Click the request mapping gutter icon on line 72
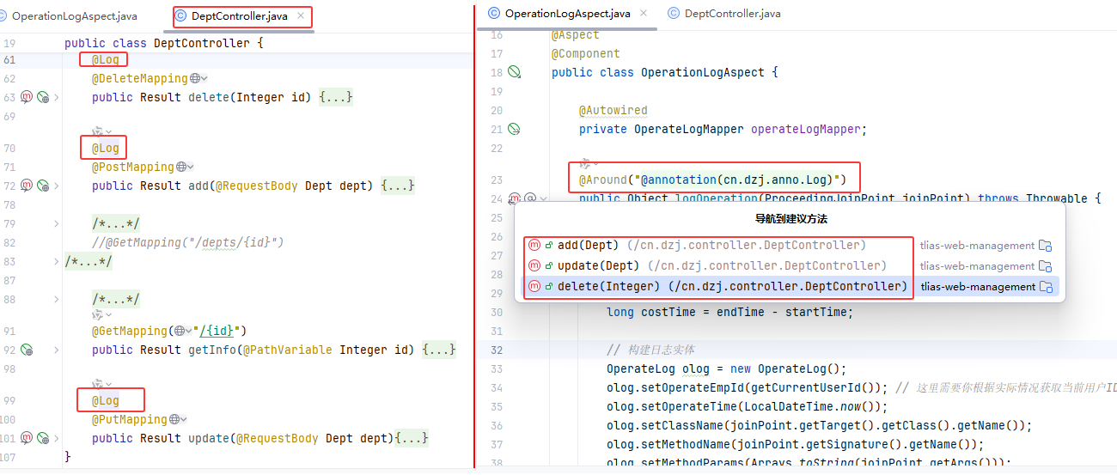Image resolution: width=1117 pixels, height=475 pixels. point(43,186)
